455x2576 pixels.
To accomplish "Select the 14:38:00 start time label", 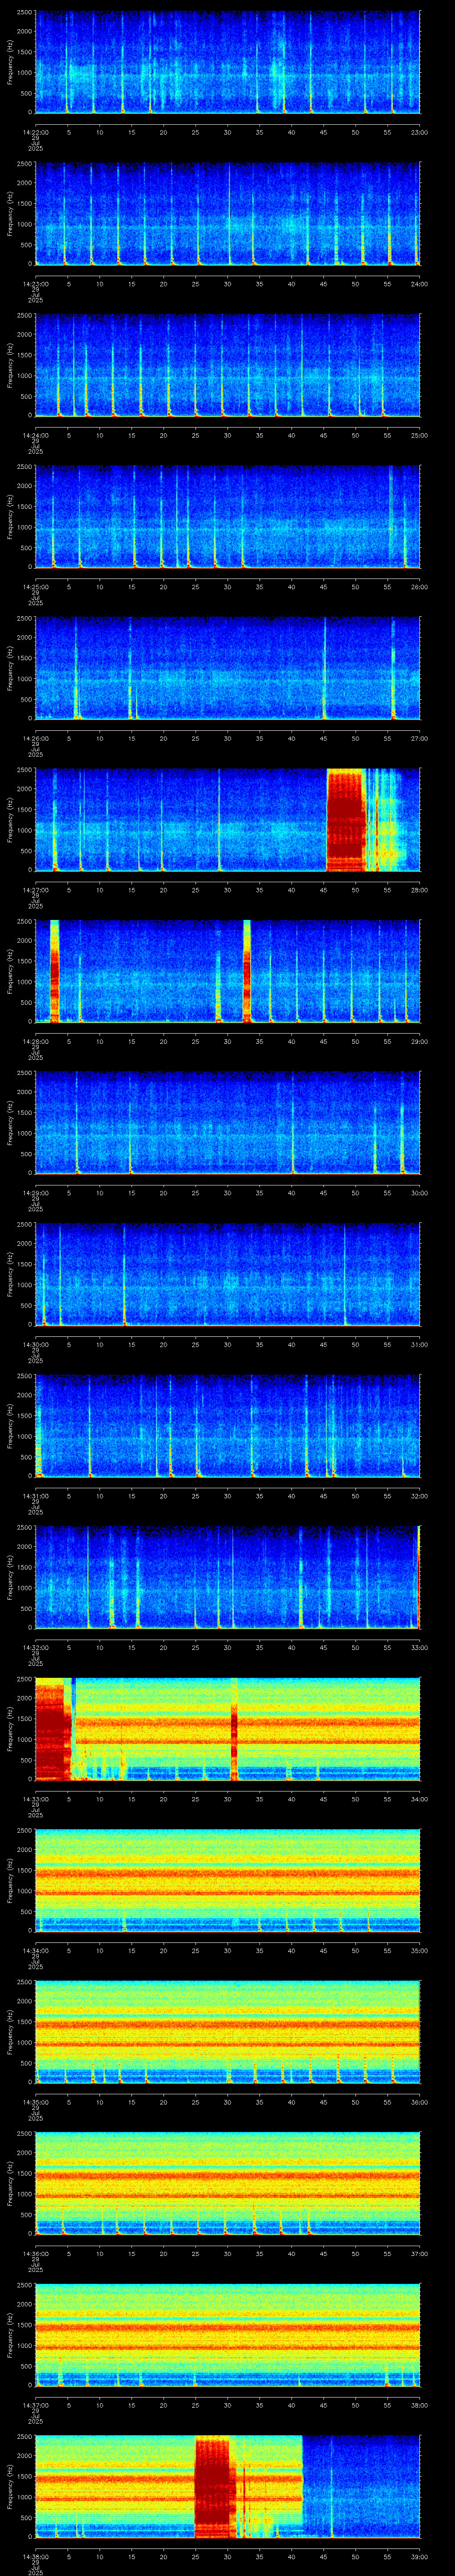I will [x=35, y=2556].
